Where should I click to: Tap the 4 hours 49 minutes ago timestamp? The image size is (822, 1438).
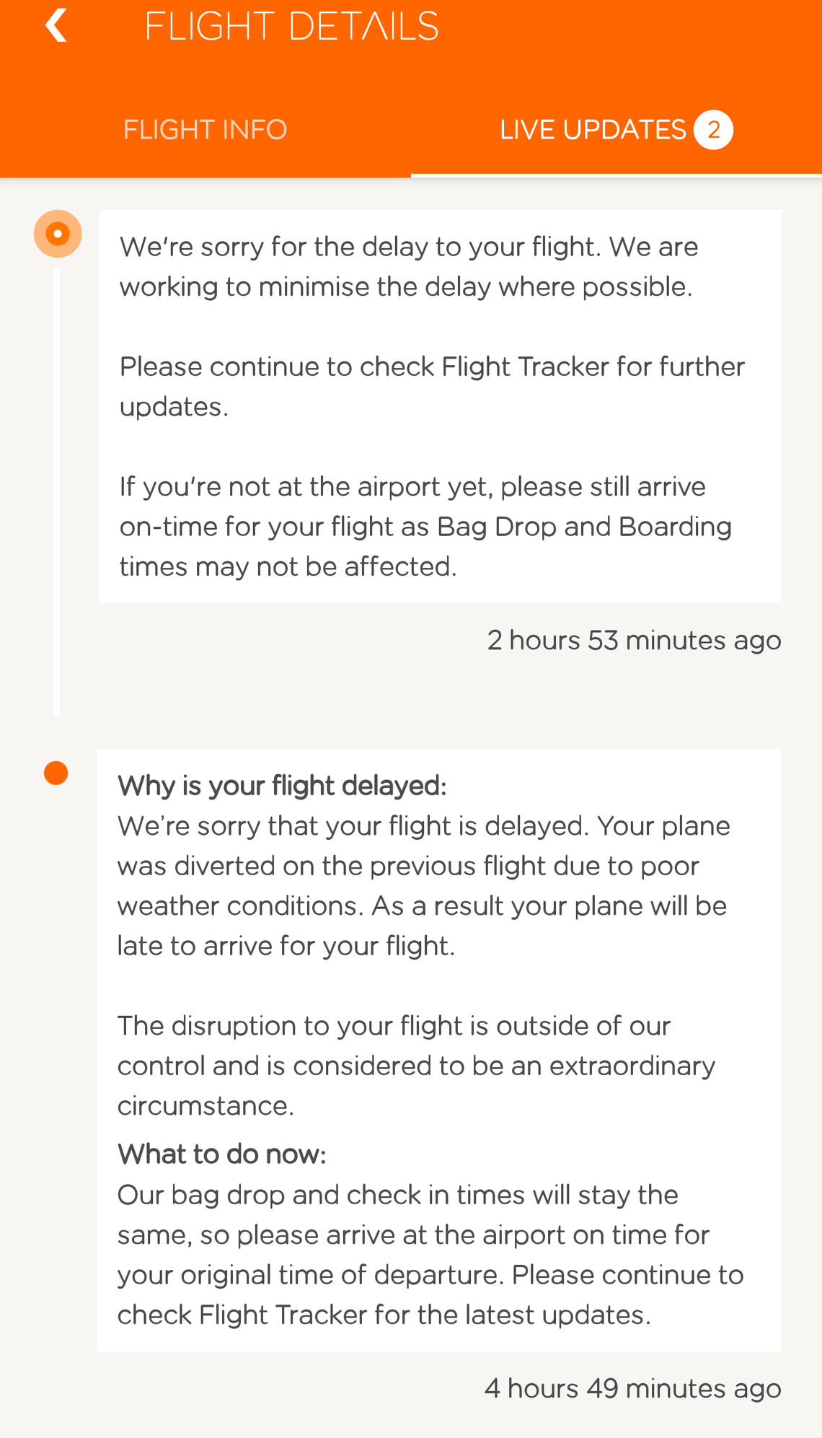632,1389
